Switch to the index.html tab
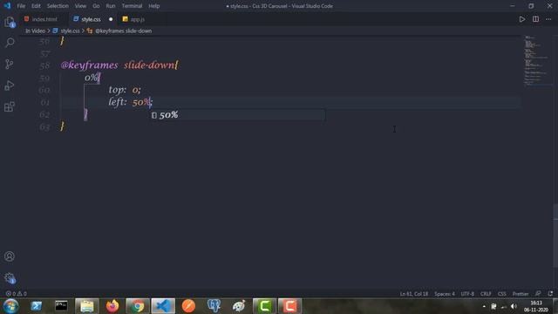Screen dimensions: 558x314 pos(44,19)
